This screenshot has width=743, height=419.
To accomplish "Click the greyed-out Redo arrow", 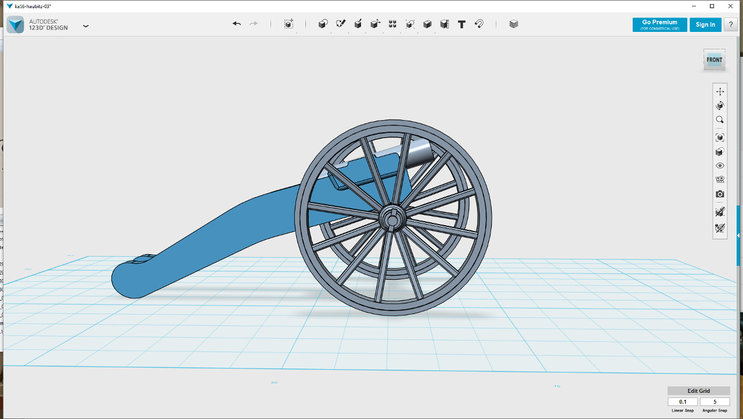I will point(254,24).
